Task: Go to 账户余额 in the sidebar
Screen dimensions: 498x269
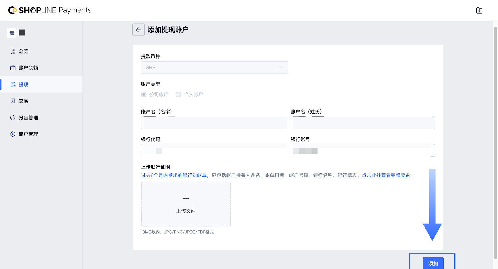Action: 28,68
